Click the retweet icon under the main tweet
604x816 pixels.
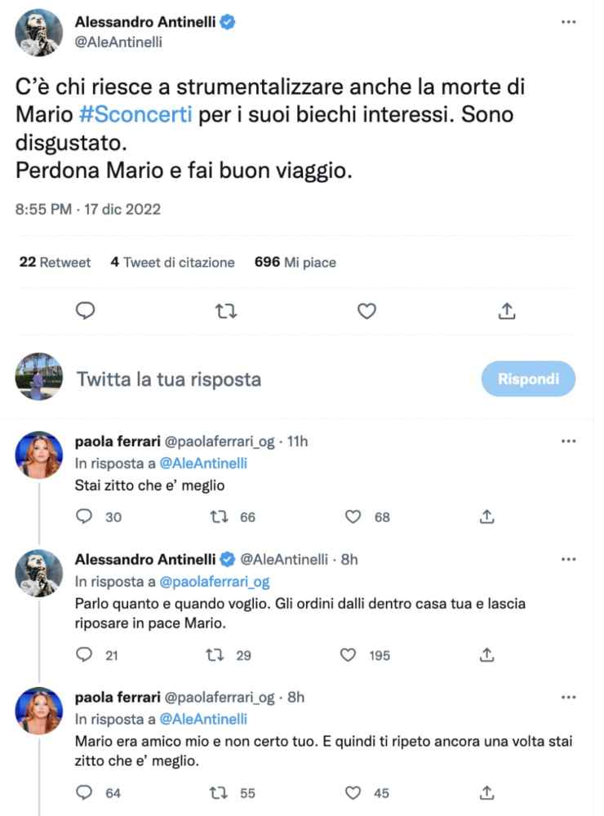point(227,311)
